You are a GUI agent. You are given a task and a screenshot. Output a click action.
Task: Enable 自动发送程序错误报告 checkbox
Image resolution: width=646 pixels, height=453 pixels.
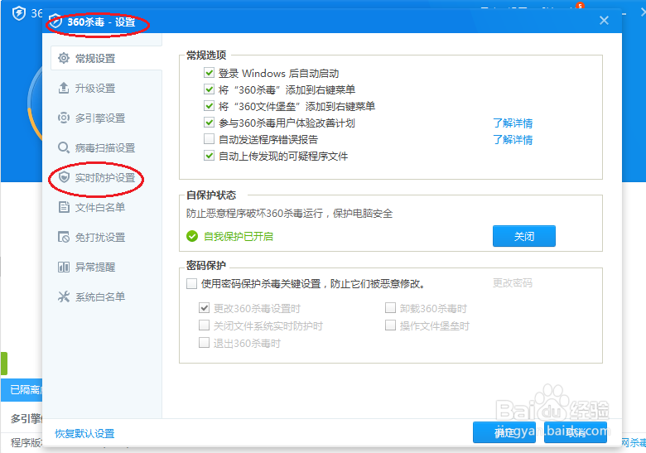click(x=209, y=139)
